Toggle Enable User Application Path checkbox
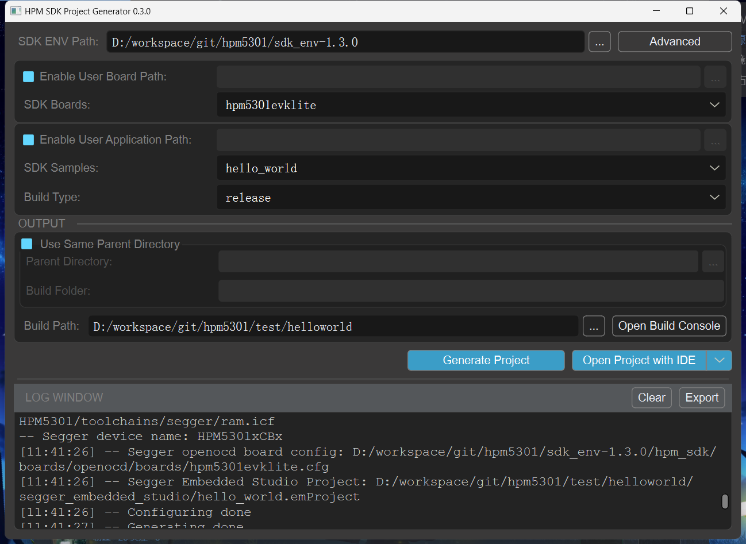 [x=28, y=140]
